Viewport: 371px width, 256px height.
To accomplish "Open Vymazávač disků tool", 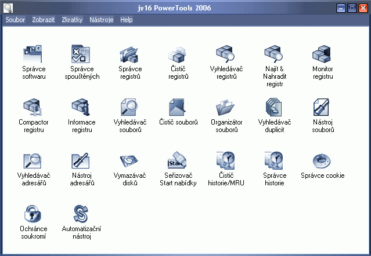I will [129, 160].
